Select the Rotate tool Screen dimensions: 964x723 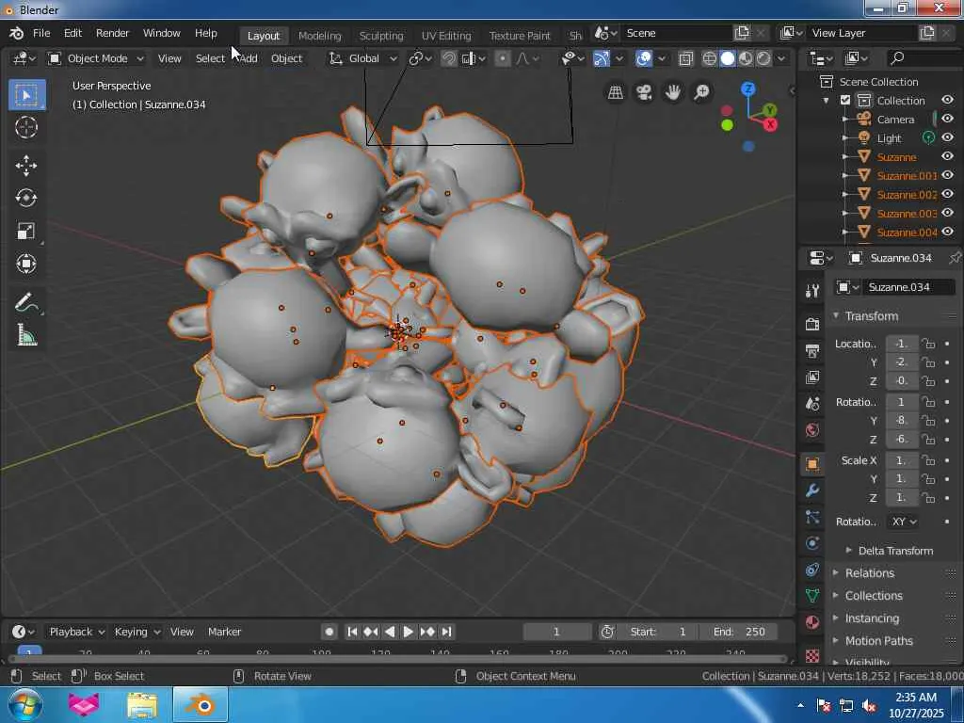click(x=26, y=199)
